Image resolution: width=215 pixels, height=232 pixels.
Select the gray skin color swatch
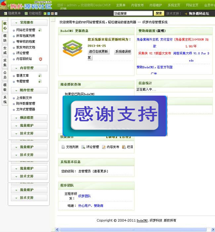click(56, 14)
